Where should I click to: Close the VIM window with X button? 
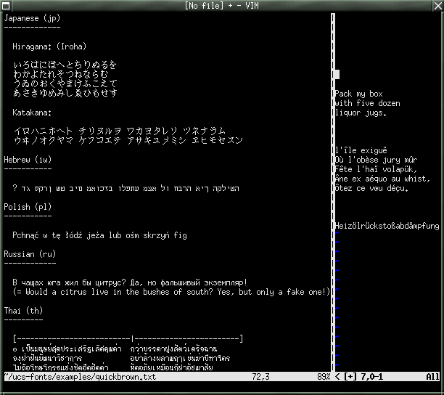(x=437, y=6)
